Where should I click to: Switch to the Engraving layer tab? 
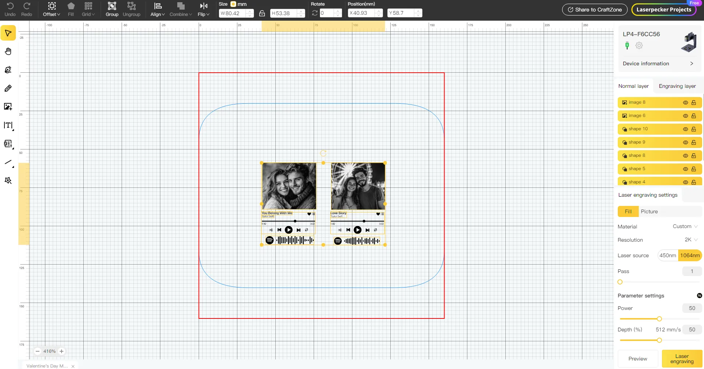tap(677, 86)
